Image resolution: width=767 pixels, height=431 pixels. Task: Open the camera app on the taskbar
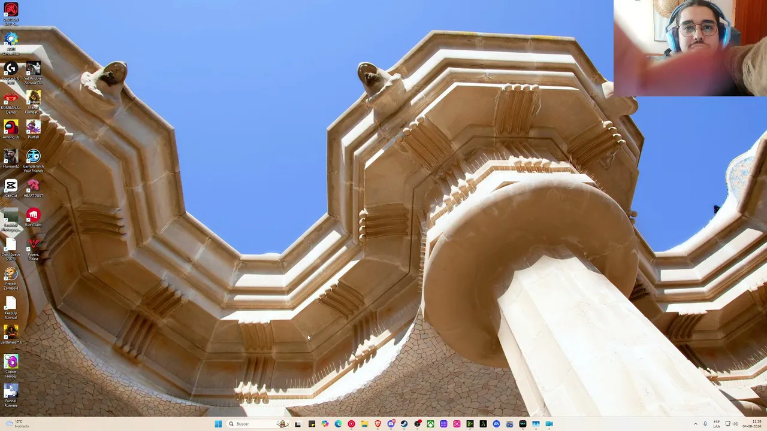click(x=549, y=424)
